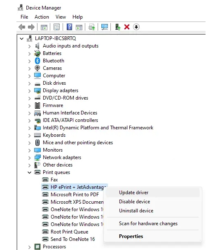Select the Firmware category label

pyautogui.click(x=53, y=105)
